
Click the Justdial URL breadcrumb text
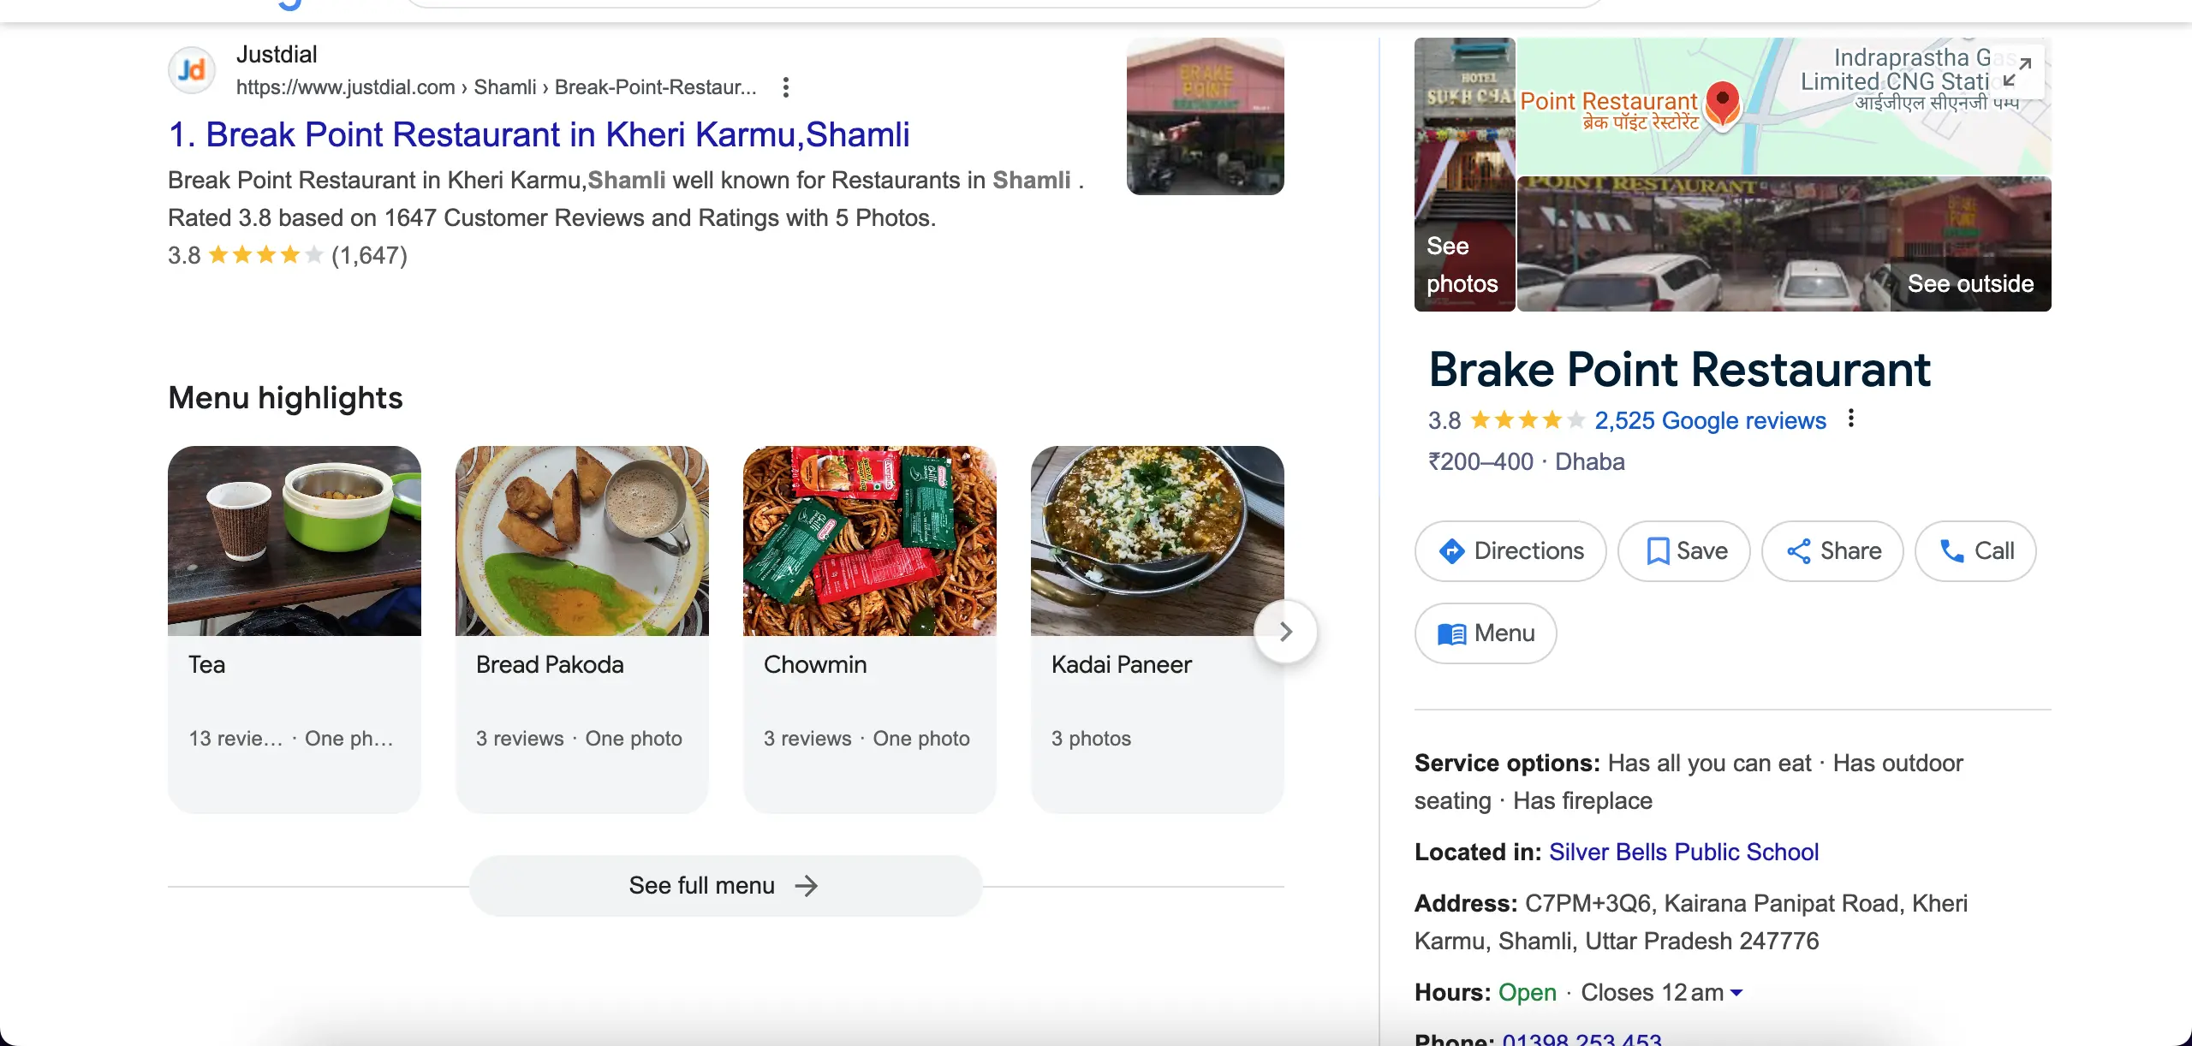coord(497,87)
